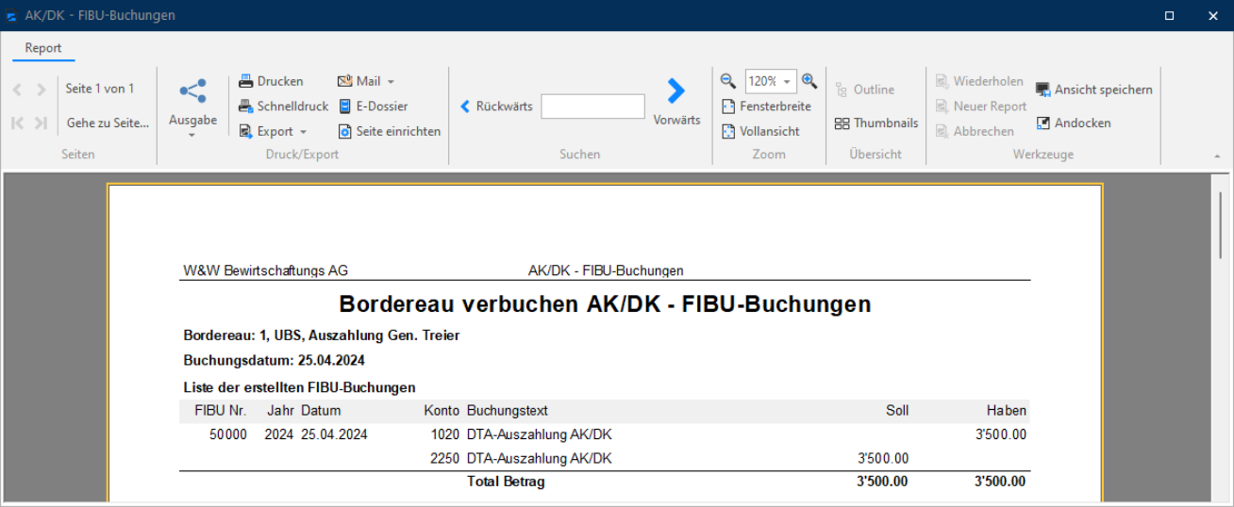Image resolution: width=1234 pixels, height=507 pixels.
Task: Close the AK/DK FIBU-Buchungen window
Action: (1213, 15)
